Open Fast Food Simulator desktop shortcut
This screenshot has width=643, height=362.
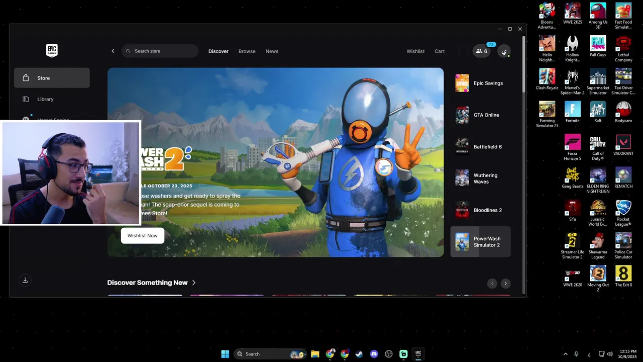tap(623, 16)
